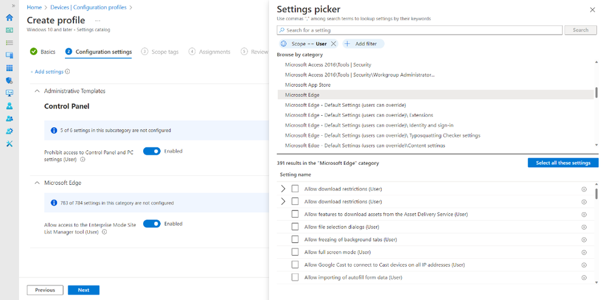The width and height of the screenshot is (606, 300).
Task: Open Groups icon in the sidebar
Action: pyautogui.click(x=9, y=119)
